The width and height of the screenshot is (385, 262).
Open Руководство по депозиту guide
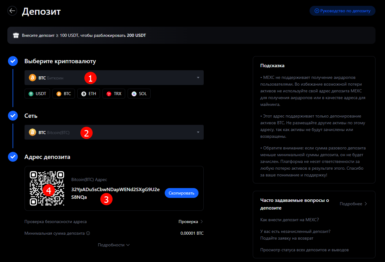[342, 11]
